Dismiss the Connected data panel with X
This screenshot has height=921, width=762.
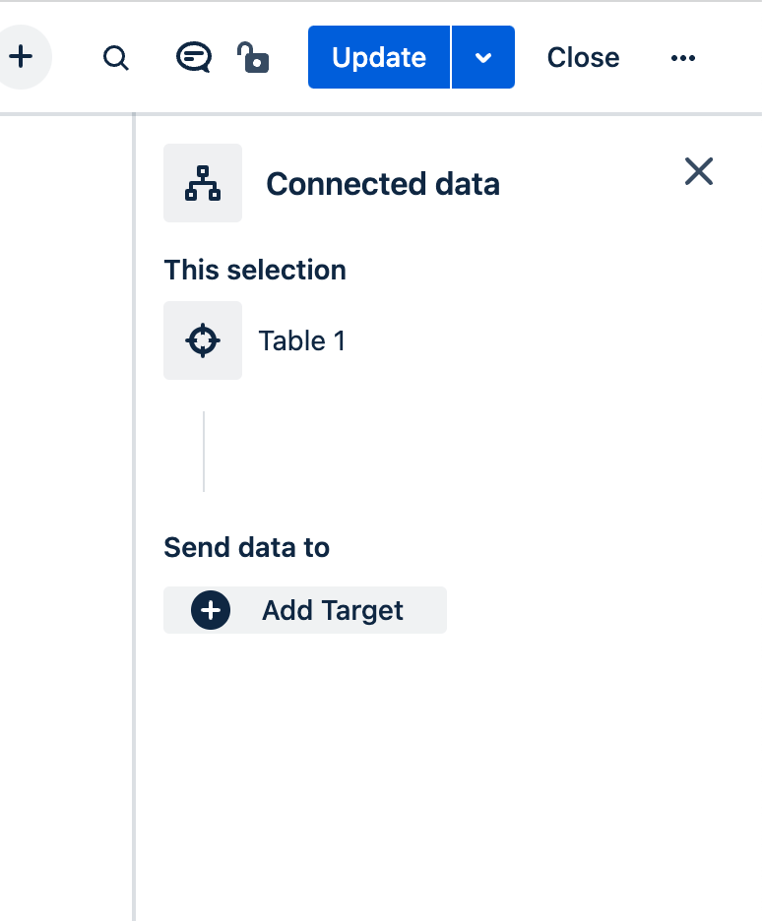(699, 172)
